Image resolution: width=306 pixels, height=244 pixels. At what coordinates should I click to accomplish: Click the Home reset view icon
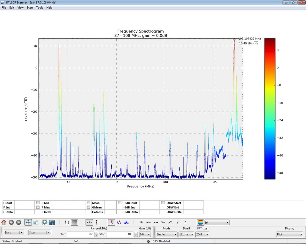[4, 222]
